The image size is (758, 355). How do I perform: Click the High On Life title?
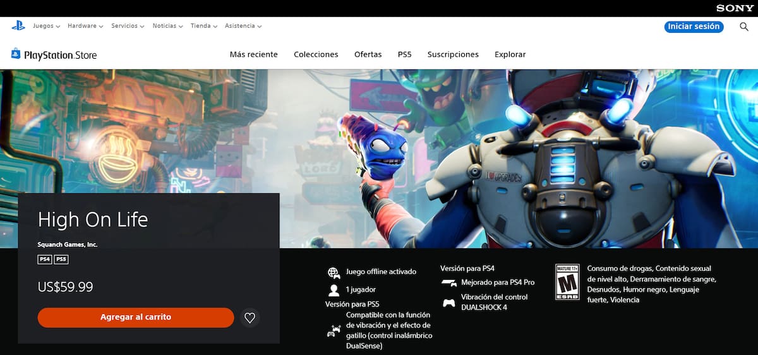[93, 219]
